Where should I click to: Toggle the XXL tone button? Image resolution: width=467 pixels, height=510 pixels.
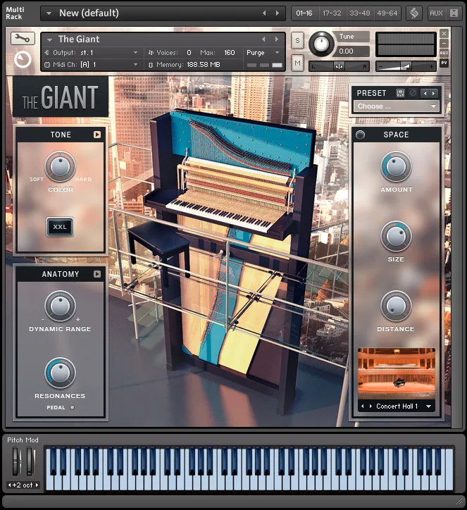click(x=59, y=227)
